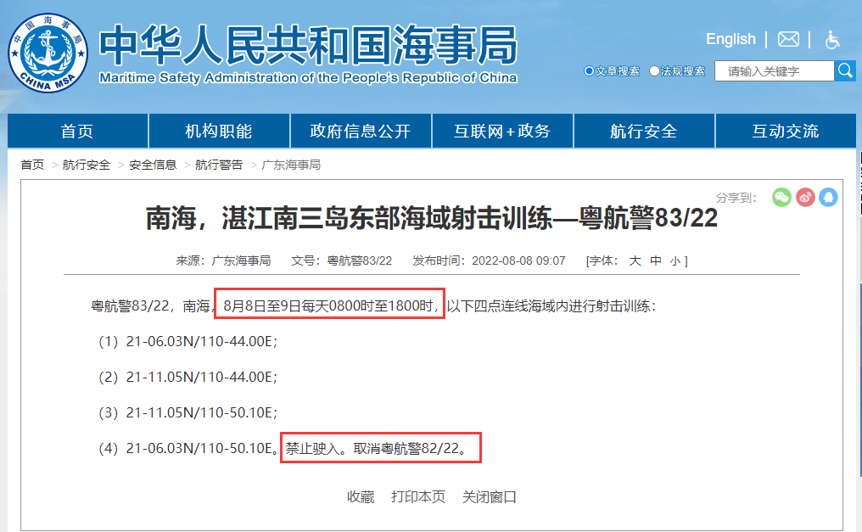This screenshot has width=862, height=532.
Task: Select 文章搜索 radio button
Action: tap(589, 71)
